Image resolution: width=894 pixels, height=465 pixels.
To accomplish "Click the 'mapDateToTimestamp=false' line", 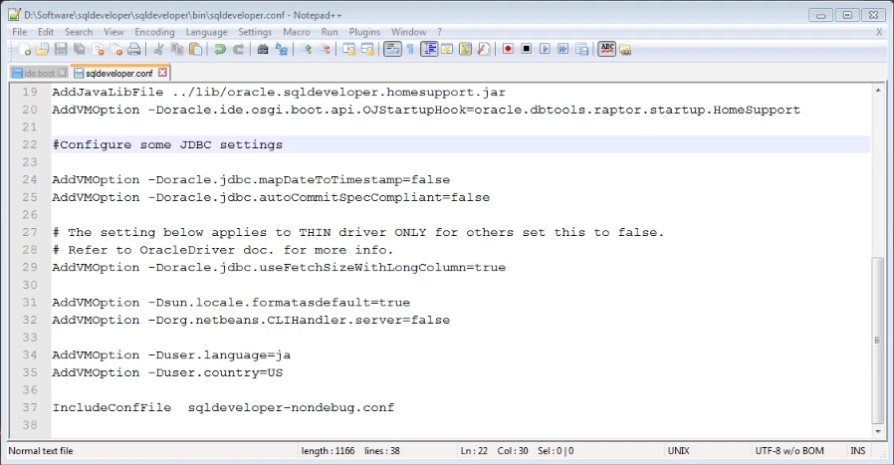I will 251,179.
